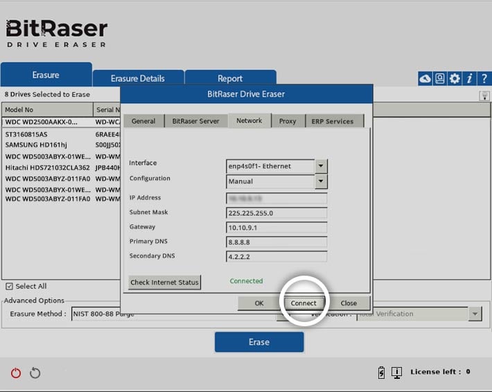The height and width of the screenshot is (392, 492).
Task: Click the red power shutdown icon
Action: [x=16, y=373]
